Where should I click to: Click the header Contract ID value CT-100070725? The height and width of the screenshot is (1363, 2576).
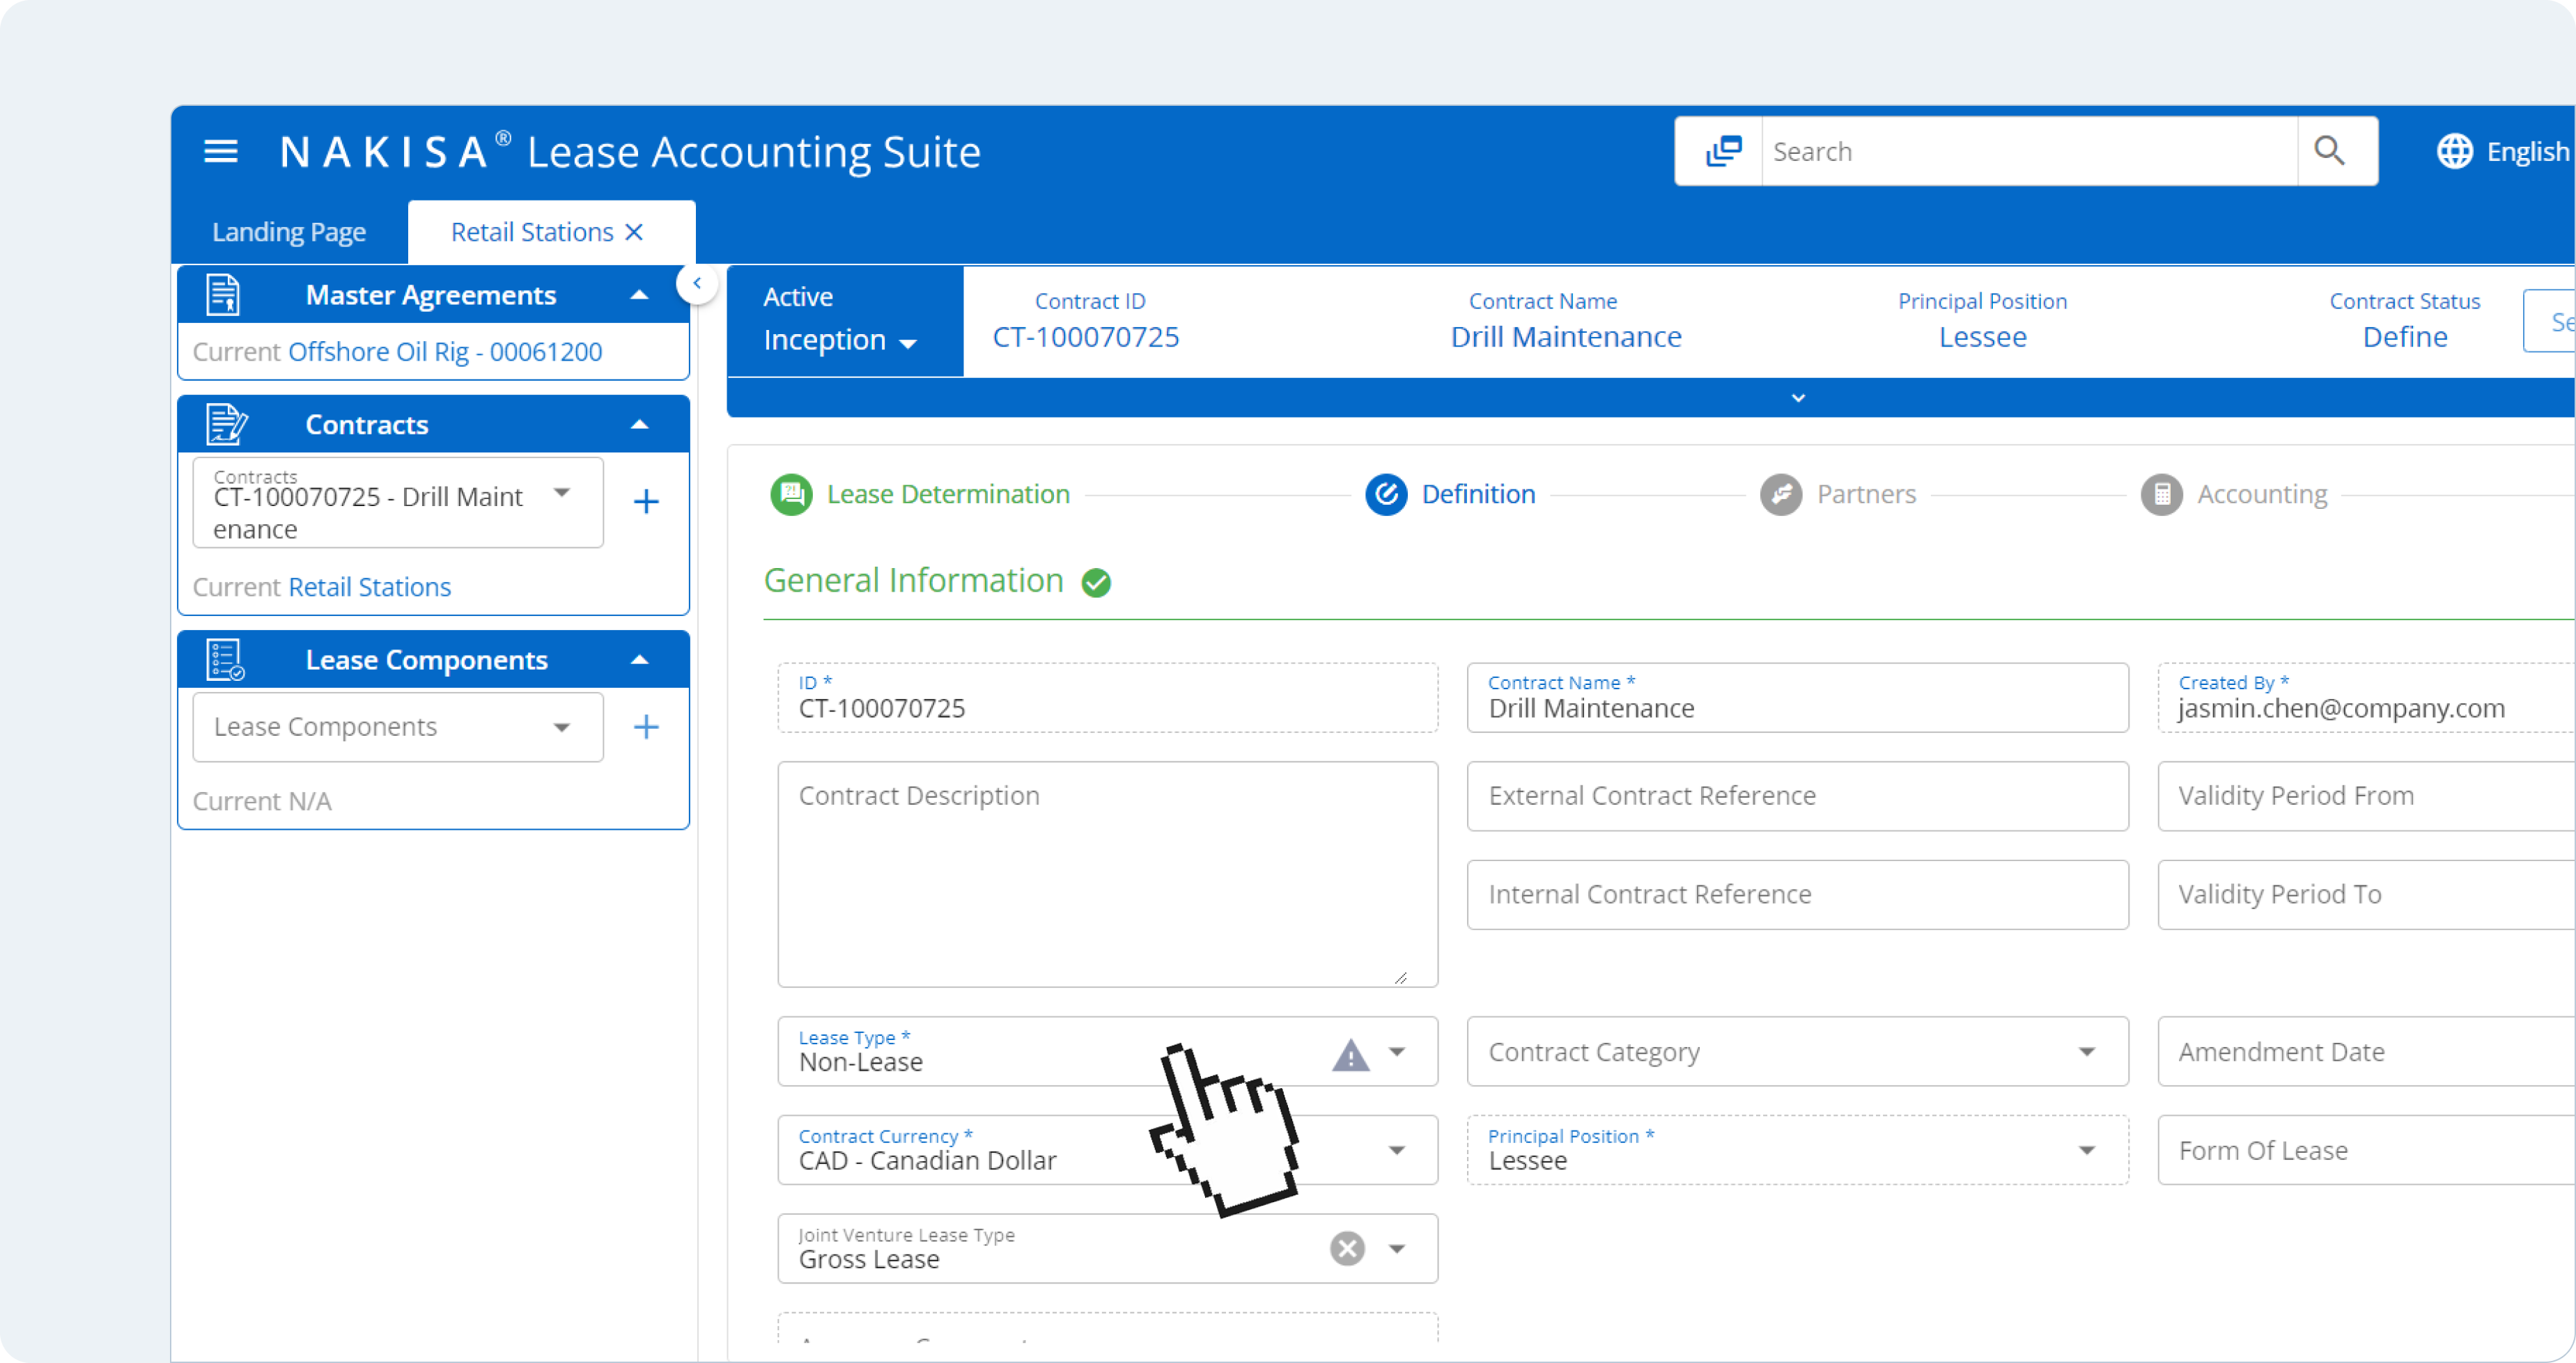(1085, 337)
